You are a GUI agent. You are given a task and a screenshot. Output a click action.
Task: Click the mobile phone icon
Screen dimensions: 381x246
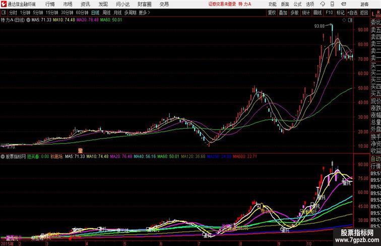tap(332, 4)
